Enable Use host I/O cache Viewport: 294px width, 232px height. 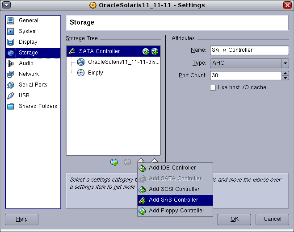213,87
